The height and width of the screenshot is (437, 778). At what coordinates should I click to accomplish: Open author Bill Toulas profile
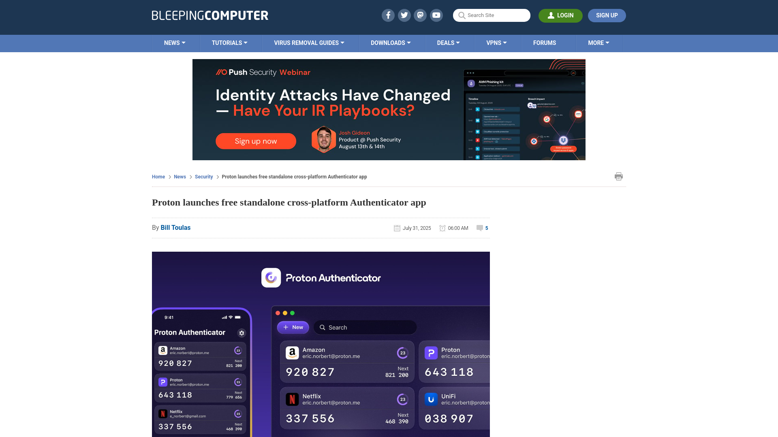(x=175, y=228)
